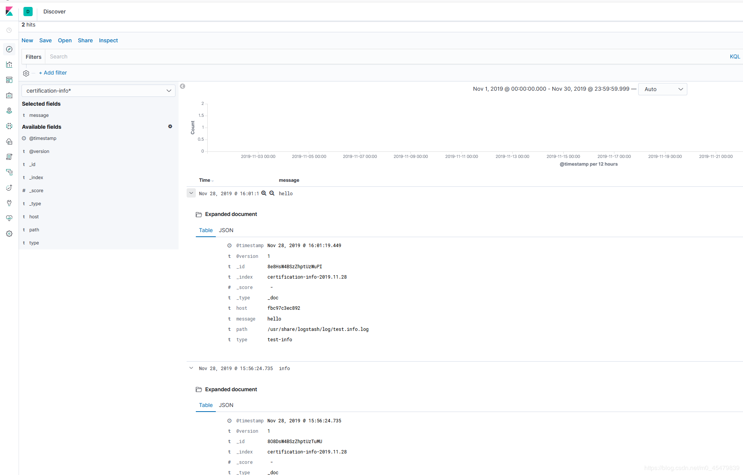743x475 pixels.
Task: Switch to JSON tab for first document
Action: 227,230
